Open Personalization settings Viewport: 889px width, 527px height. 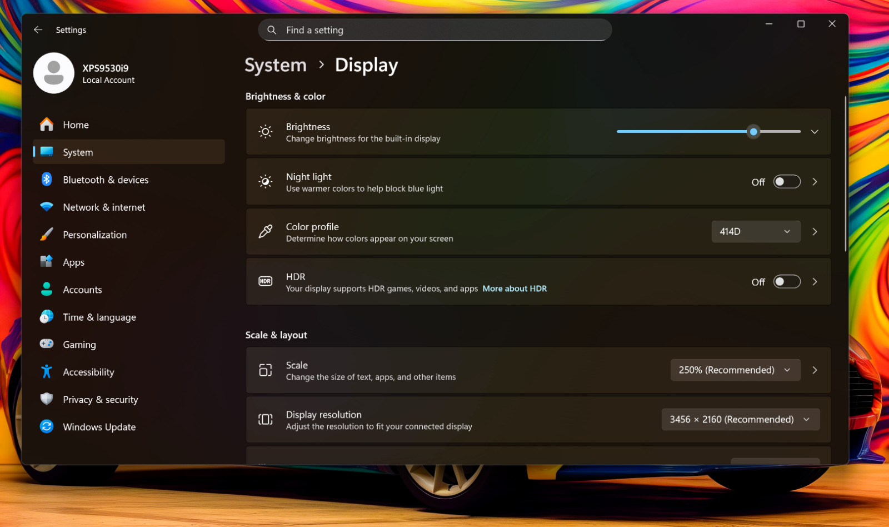pyautogui.click(x=129, y=235)
